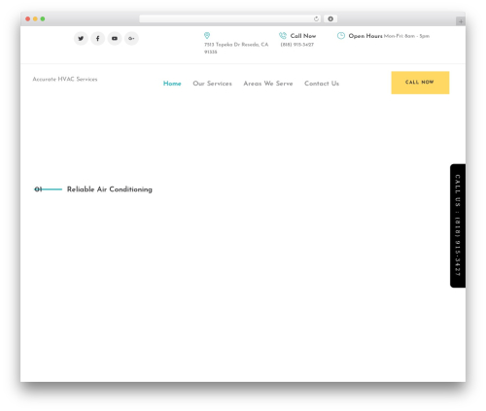The height and width of the screenshot is (411, 486).
Task: Open the Twitter social icon
Action: (x=81, y=39)
